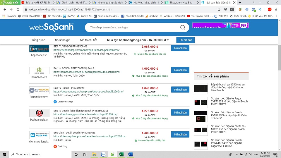Open Windows Start menu
Viewport: 281px width, 158px height.
(x=4, y=154)
